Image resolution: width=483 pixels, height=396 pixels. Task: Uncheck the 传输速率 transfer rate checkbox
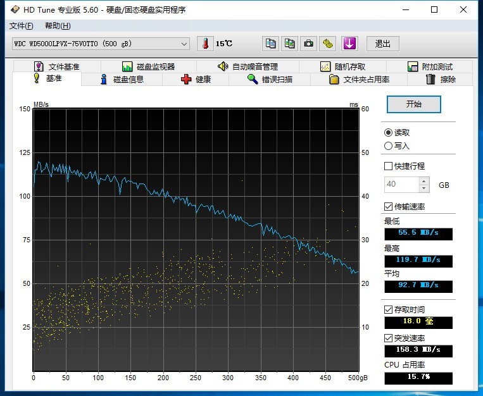[388, 207]
